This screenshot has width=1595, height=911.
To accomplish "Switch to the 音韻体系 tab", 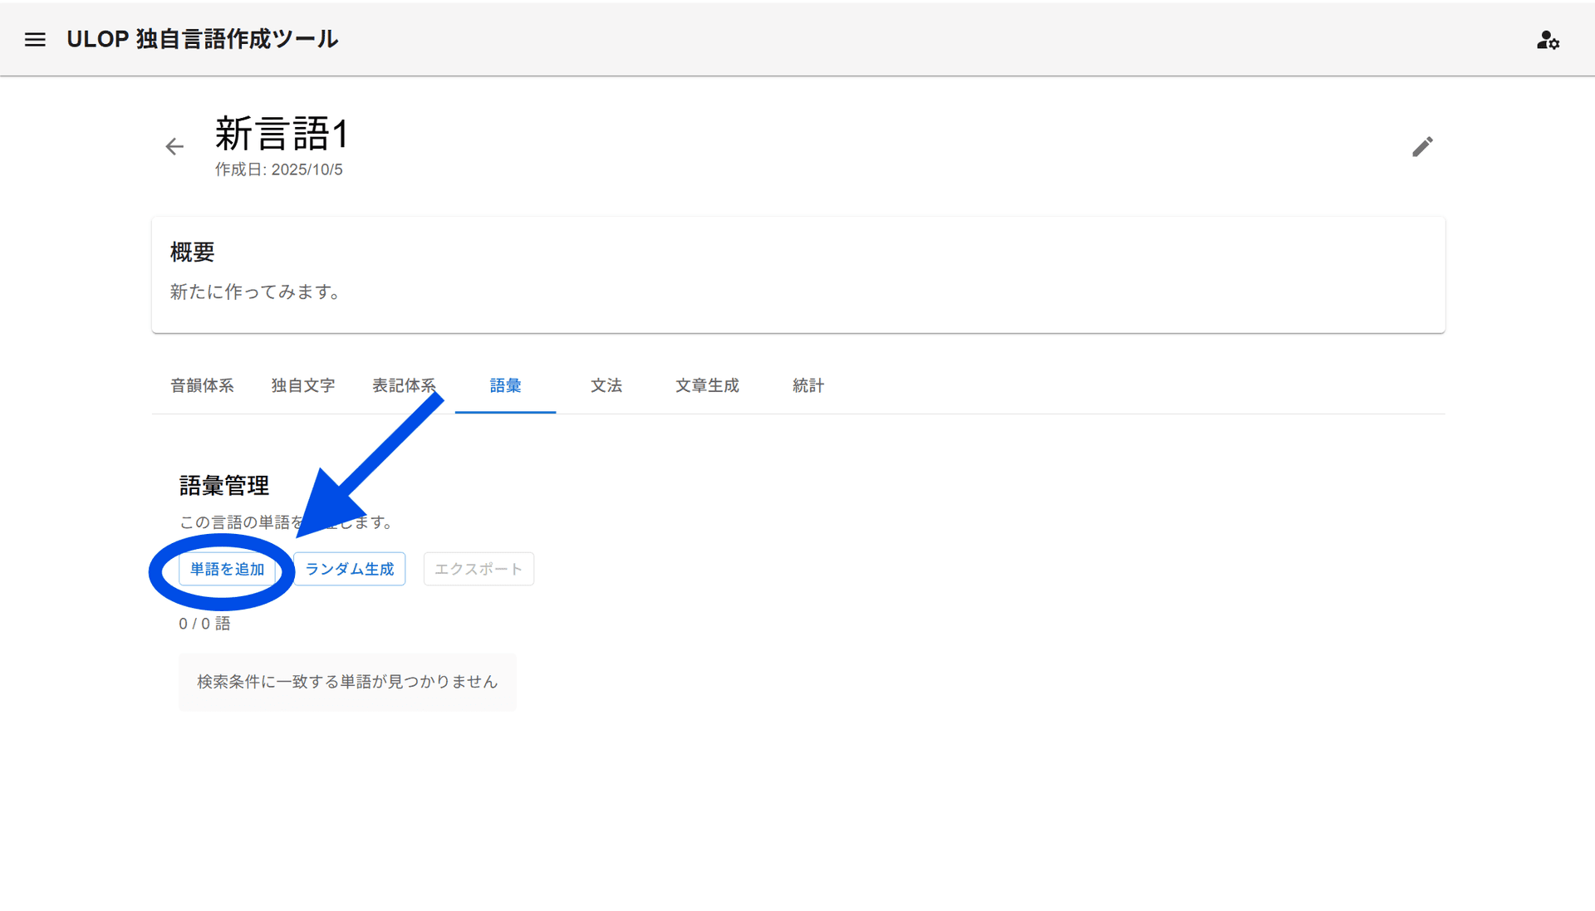I will tap(202, 385).
